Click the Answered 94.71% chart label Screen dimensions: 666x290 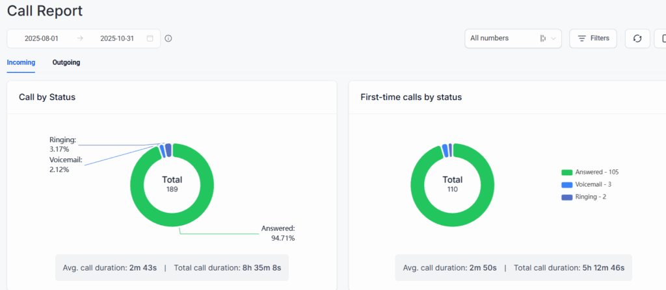click(278, 233)
